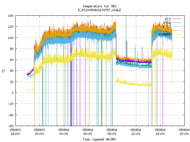The width and height of the screenshot is (190, 142).
Task: Click the 'SCANNER' legend label
Action: (x=164, y=34)
